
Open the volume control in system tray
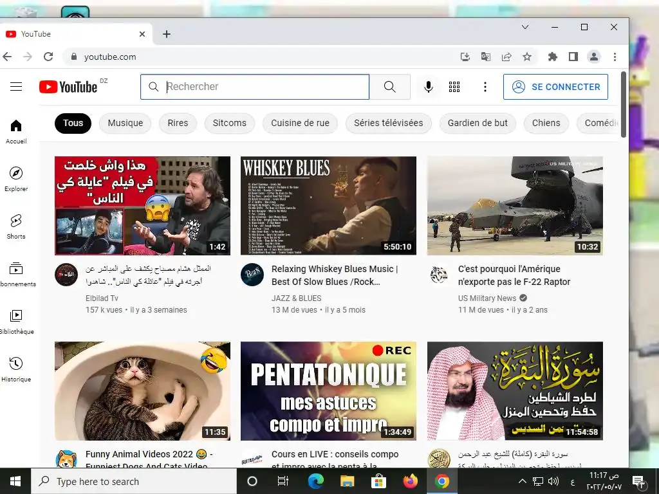[x=553, y=481]
